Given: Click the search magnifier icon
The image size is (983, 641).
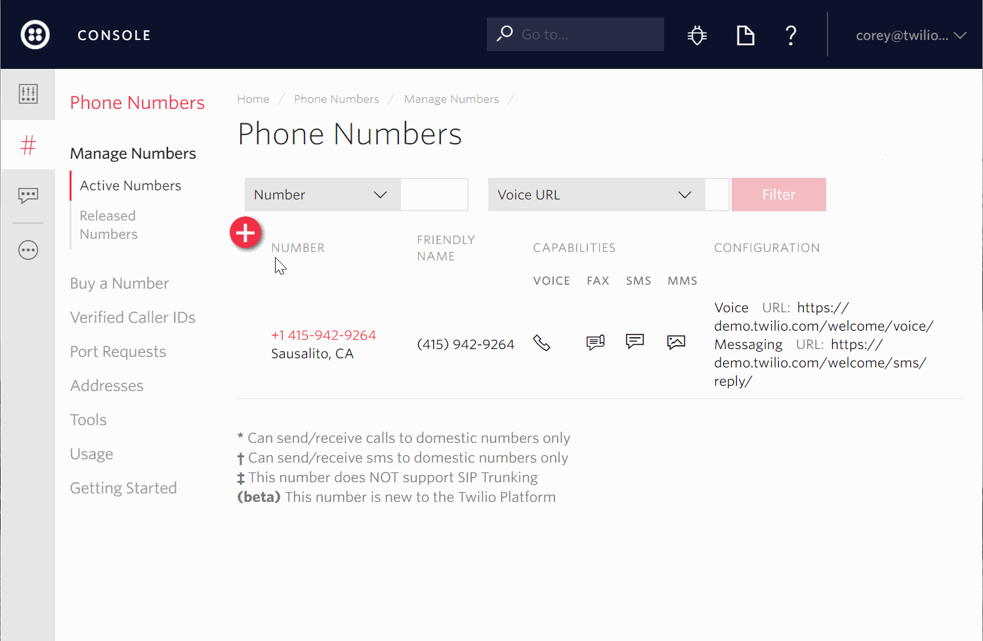Looking at the screenshot, I should pyautogui.click(x=504, y=33).
